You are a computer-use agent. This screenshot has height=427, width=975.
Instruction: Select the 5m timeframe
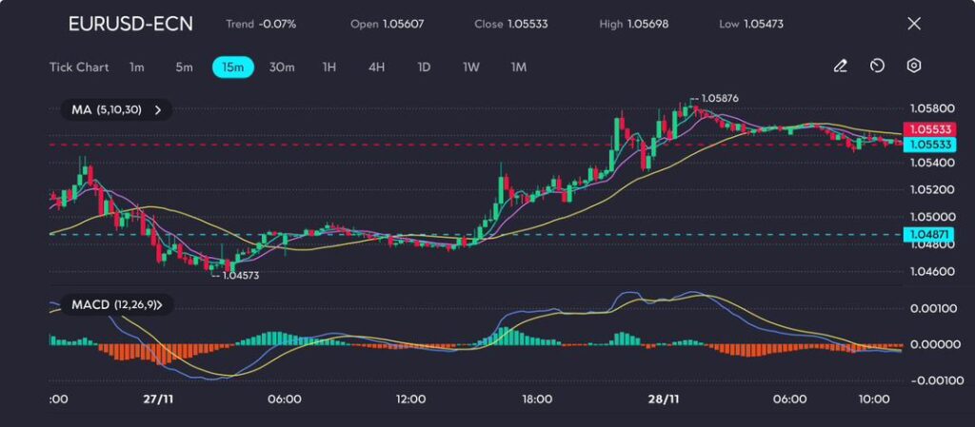184,68
